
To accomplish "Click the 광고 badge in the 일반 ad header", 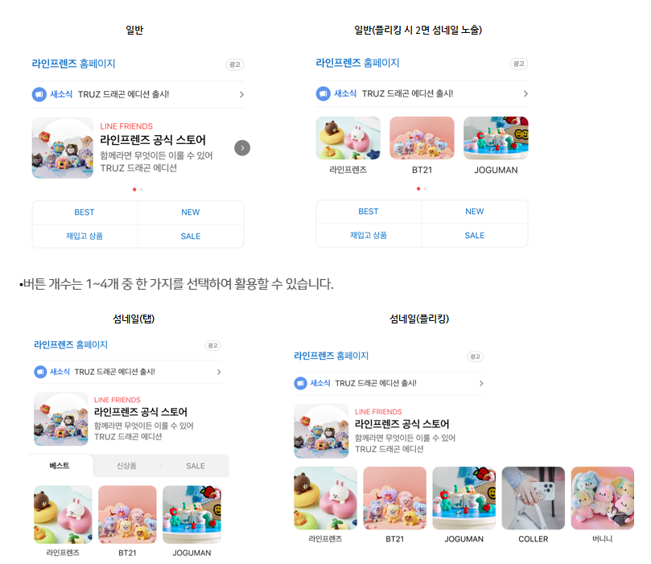I will coord(235,64).
